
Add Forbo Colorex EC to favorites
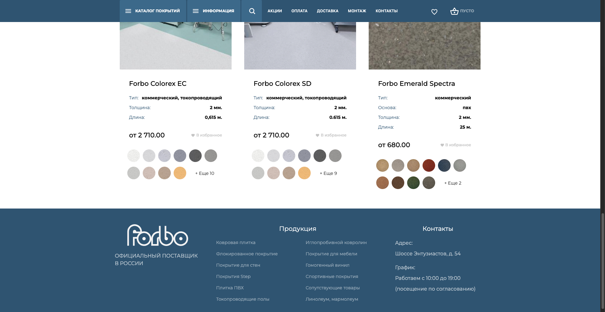coord(206,135)
